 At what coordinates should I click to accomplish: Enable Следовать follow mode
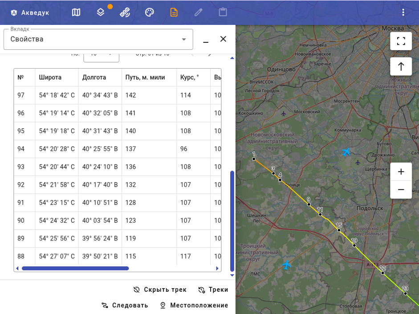point(125,305)
